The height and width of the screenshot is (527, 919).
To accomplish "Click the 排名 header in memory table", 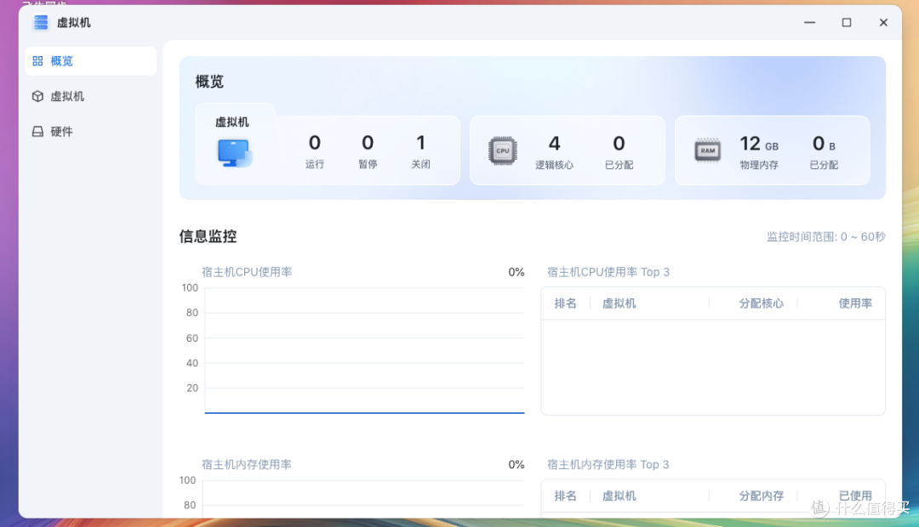I will pos(566,496).
